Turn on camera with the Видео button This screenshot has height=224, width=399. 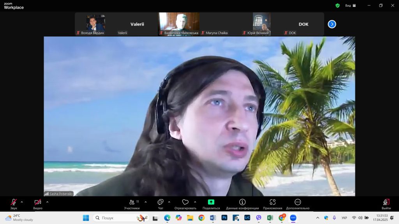(x=38, y=202)
